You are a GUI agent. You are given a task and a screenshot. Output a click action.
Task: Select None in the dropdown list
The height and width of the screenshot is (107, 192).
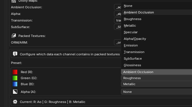pyautogui.click(x=157, y=6)
